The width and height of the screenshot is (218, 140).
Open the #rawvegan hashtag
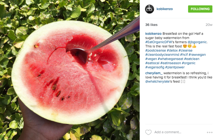pos(197,55)
